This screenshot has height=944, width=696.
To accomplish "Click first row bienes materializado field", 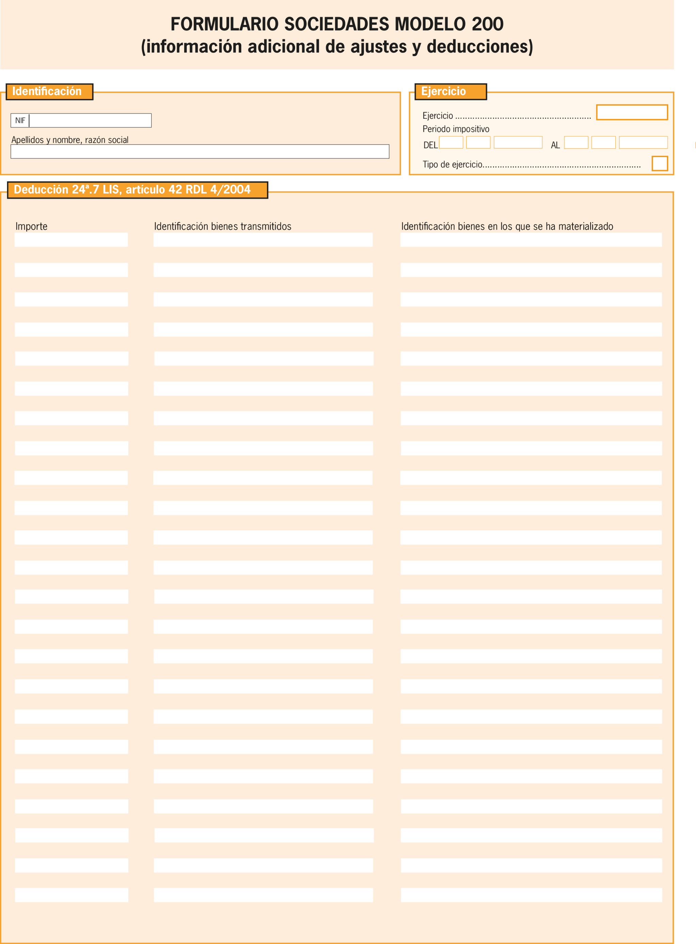I will pyautogui.click(x=531, y=240).
